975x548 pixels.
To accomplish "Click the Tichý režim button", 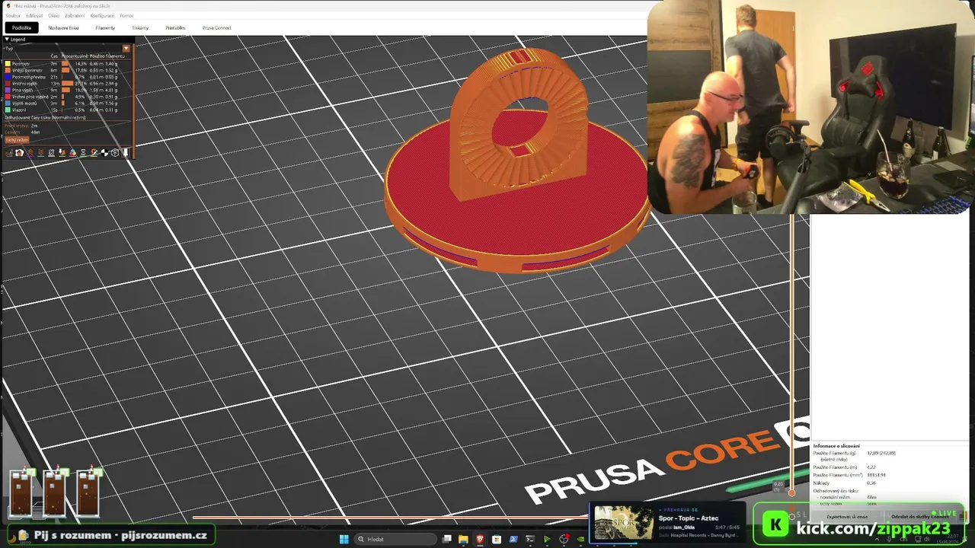I will pyautogui.click(x=17, y=140).
